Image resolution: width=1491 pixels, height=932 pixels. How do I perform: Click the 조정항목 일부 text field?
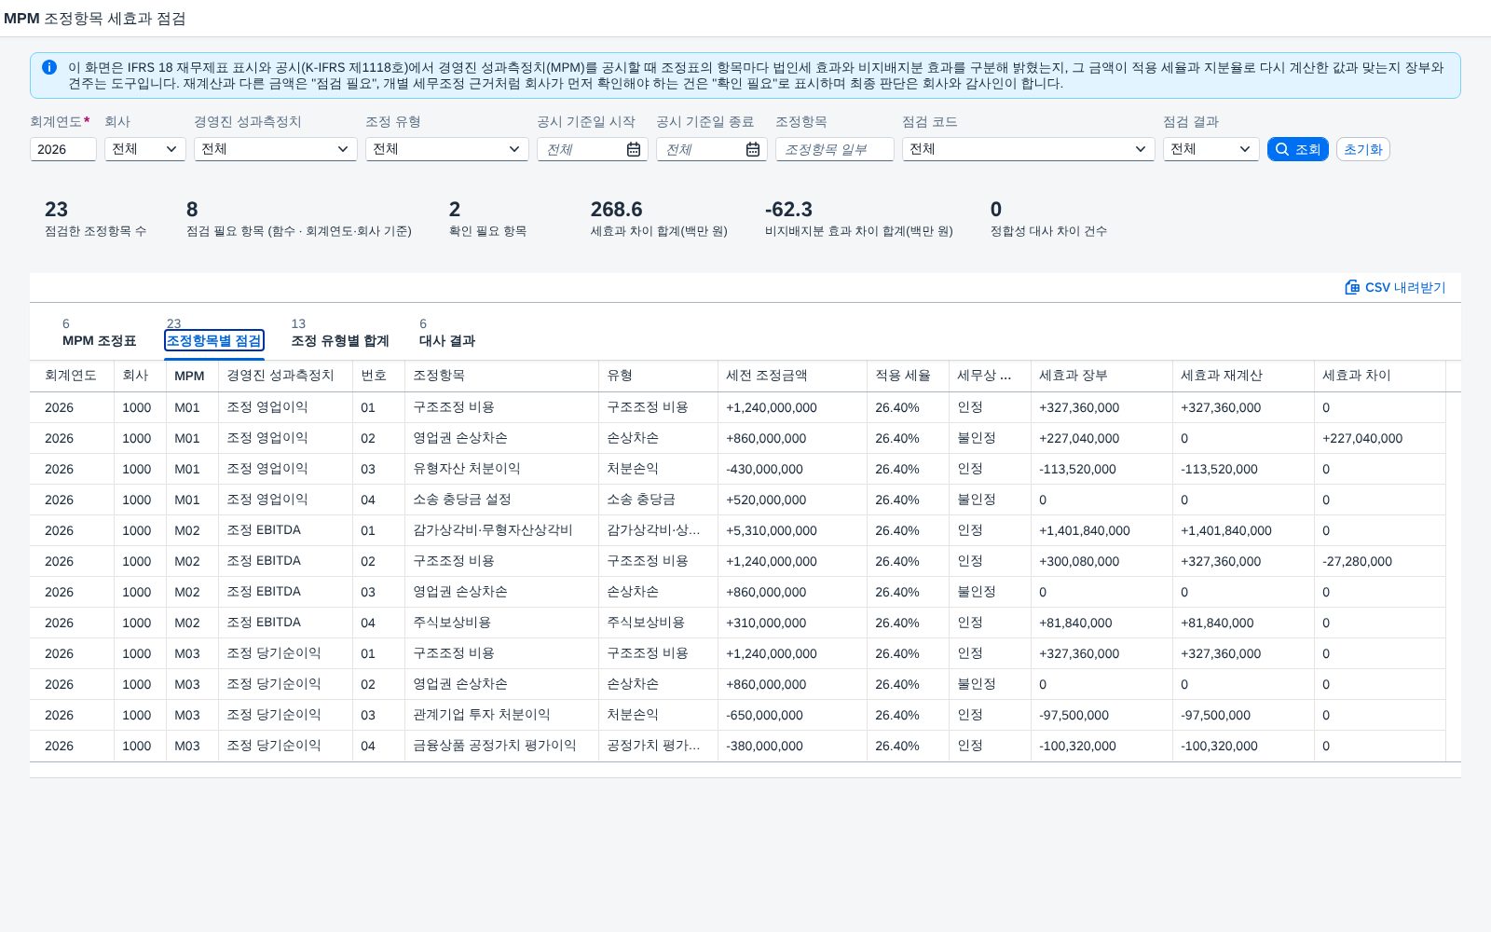pyautogui.click(x=835, y=149)
